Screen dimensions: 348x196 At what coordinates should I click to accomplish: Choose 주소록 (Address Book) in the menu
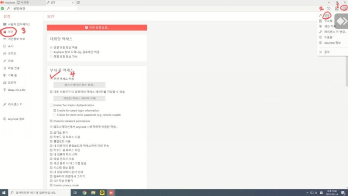(x=328, y=20)
